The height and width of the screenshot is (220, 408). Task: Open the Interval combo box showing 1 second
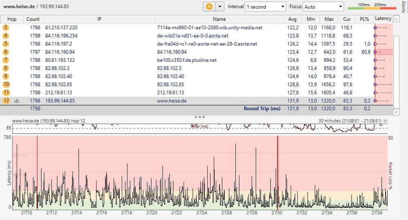click(x=266, y=7)
